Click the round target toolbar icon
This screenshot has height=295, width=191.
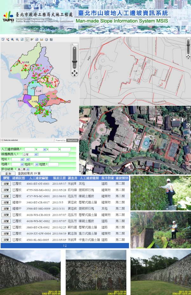coord(46,40)
